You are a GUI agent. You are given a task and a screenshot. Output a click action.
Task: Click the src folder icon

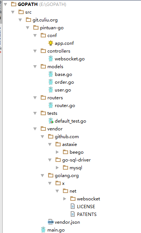point(21,12)
